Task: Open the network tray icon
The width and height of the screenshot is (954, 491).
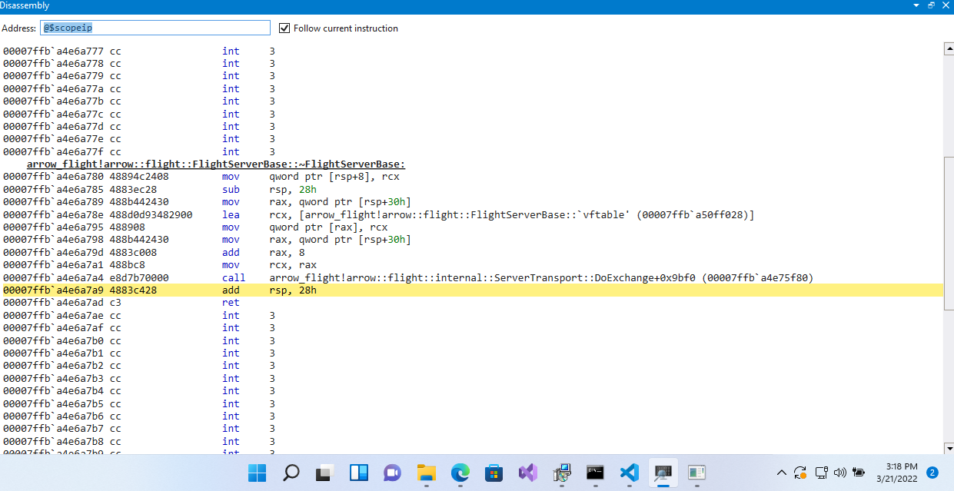Action: tap(821, 473)
